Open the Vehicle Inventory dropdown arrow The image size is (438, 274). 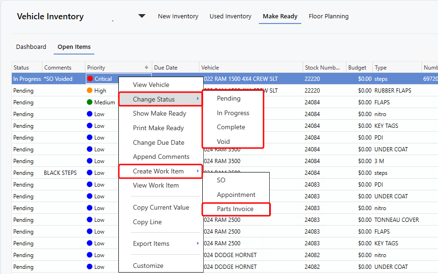141,16
